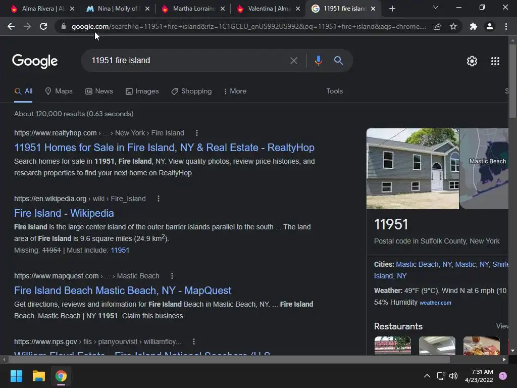Share this page icon in address bar
Image resolution: width=517 pixels, height=388 pixels.
tap(437, 26)
